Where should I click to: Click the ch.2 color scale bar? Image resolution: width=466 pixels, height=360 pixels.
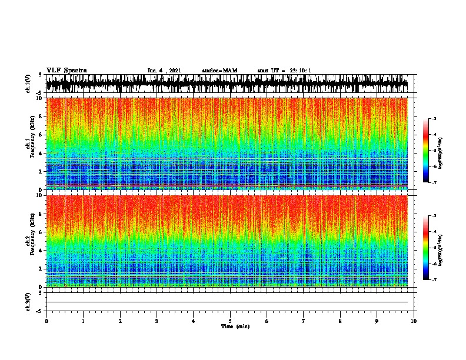425,248
